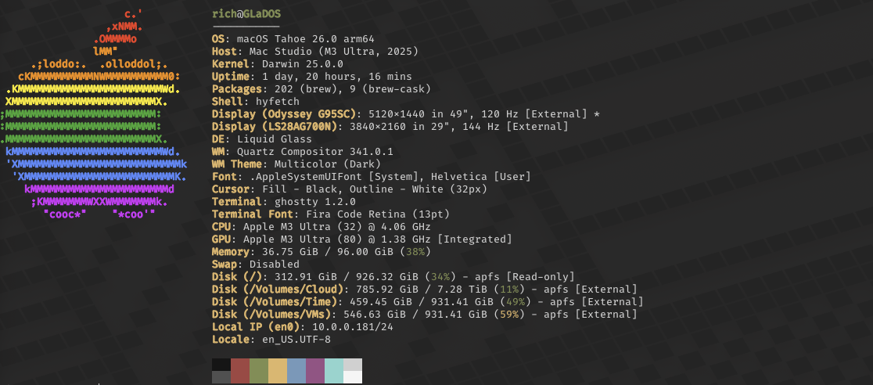
Task: Click the olive green palette color block
Action: point(259,370)
